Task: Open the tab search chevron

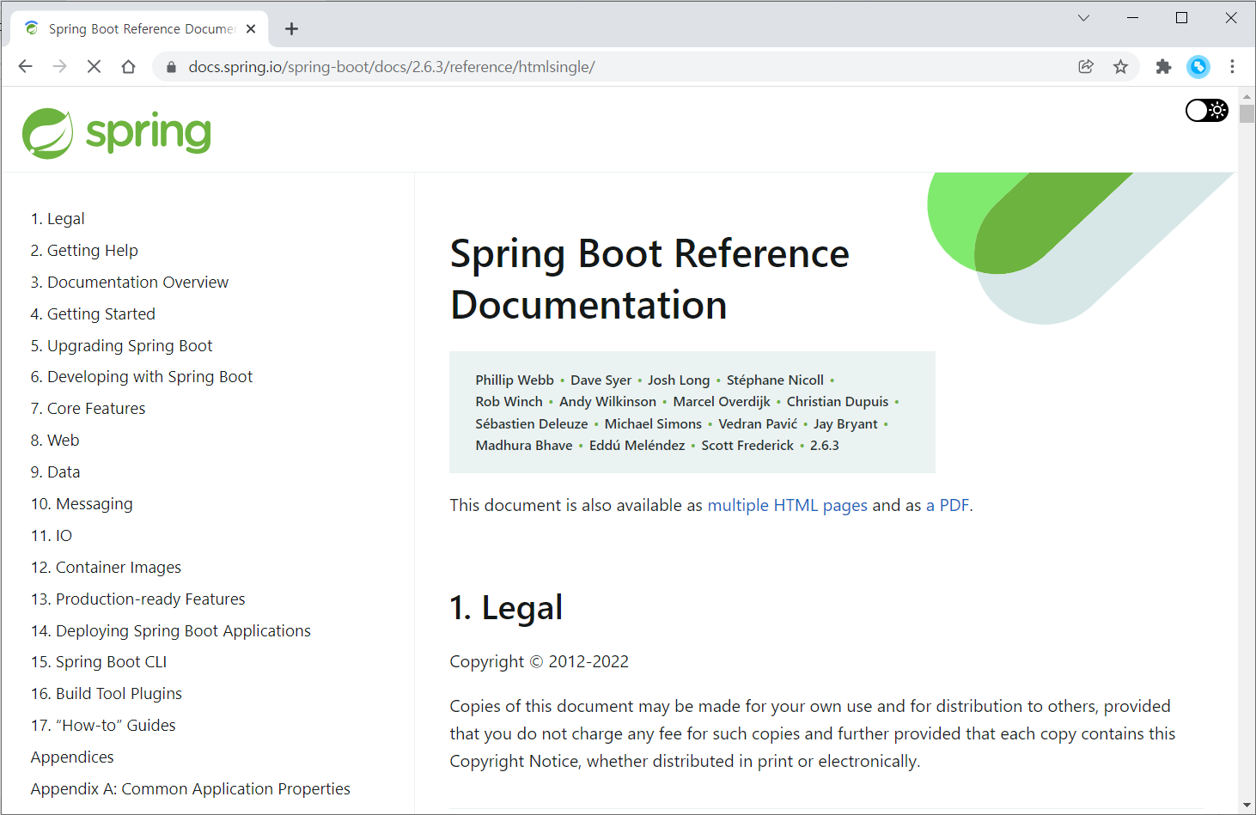Action: click(1083, 17)
